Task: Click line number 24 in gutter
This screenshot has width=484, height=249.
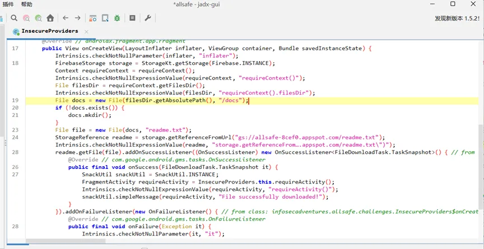Action: pos(15,137)
